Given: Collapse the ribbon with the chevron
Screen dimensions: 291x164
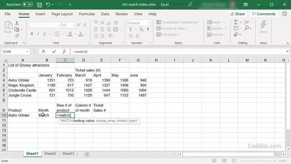Looking at the screenshot, I should pos(287,43).
